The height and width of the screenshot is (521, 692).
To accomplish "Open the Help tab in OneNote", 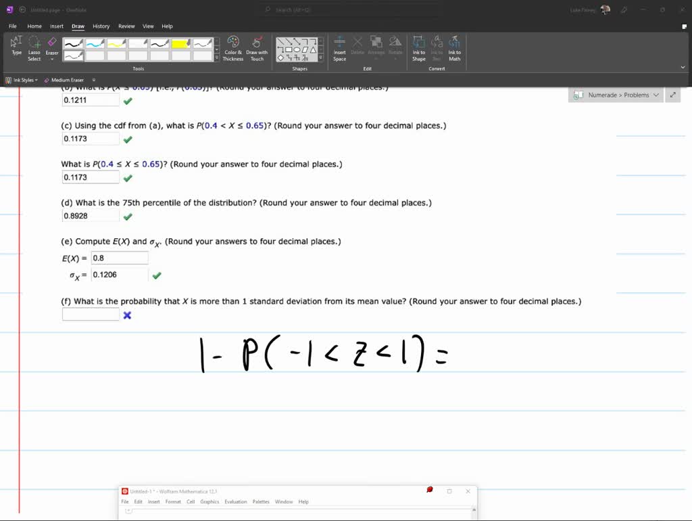I will (x=168, y=26).
